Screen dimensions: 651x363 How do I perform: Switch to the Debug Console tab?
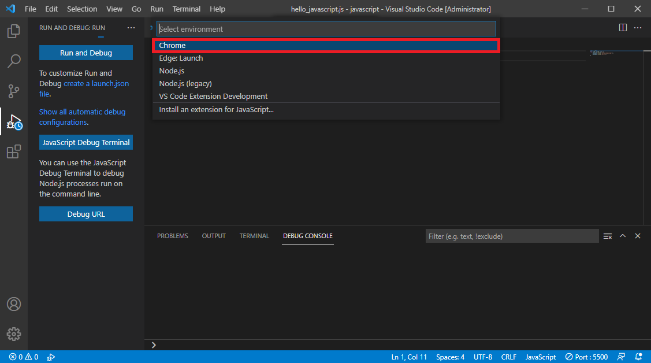[x=308, y=236]
